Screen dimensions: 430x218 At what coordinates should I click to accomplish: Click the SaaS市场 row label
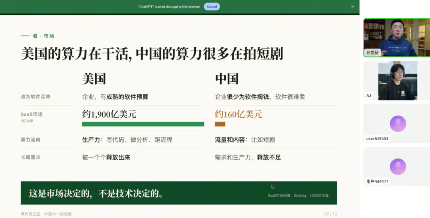pyautogui.click(x=31, y=114)
